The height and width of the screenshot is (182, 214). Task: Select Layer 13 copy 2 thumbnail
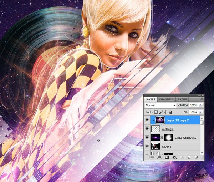pyautogui.click(x=160, y=120)
